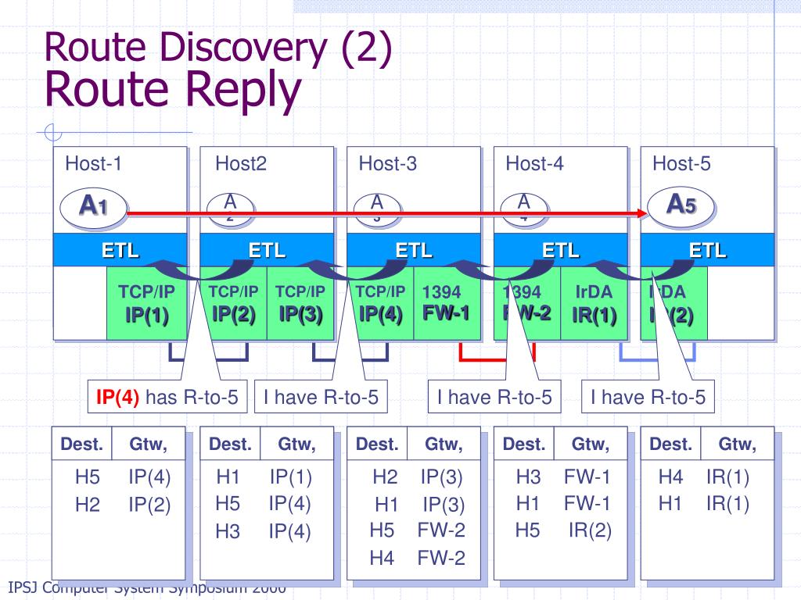This screenshot has width=801, height=600.
Task: Click the ETL bar inside Host-1
Action: 120,250
